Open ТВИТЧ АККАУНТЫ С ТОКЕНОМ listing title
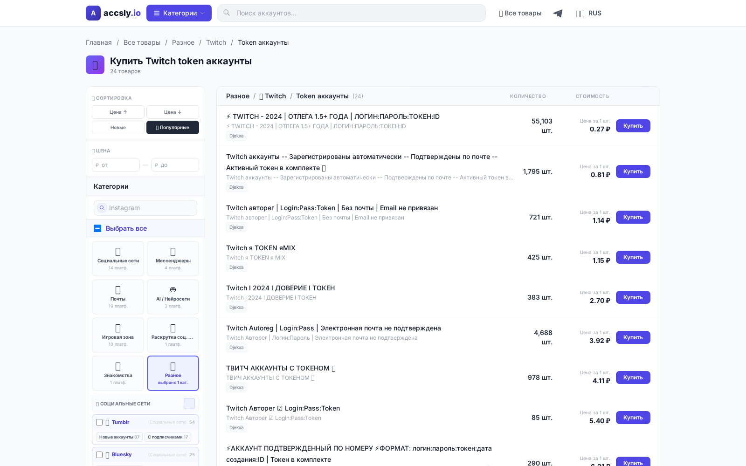Viewport: 746px width, 466px height. point(281,368)
